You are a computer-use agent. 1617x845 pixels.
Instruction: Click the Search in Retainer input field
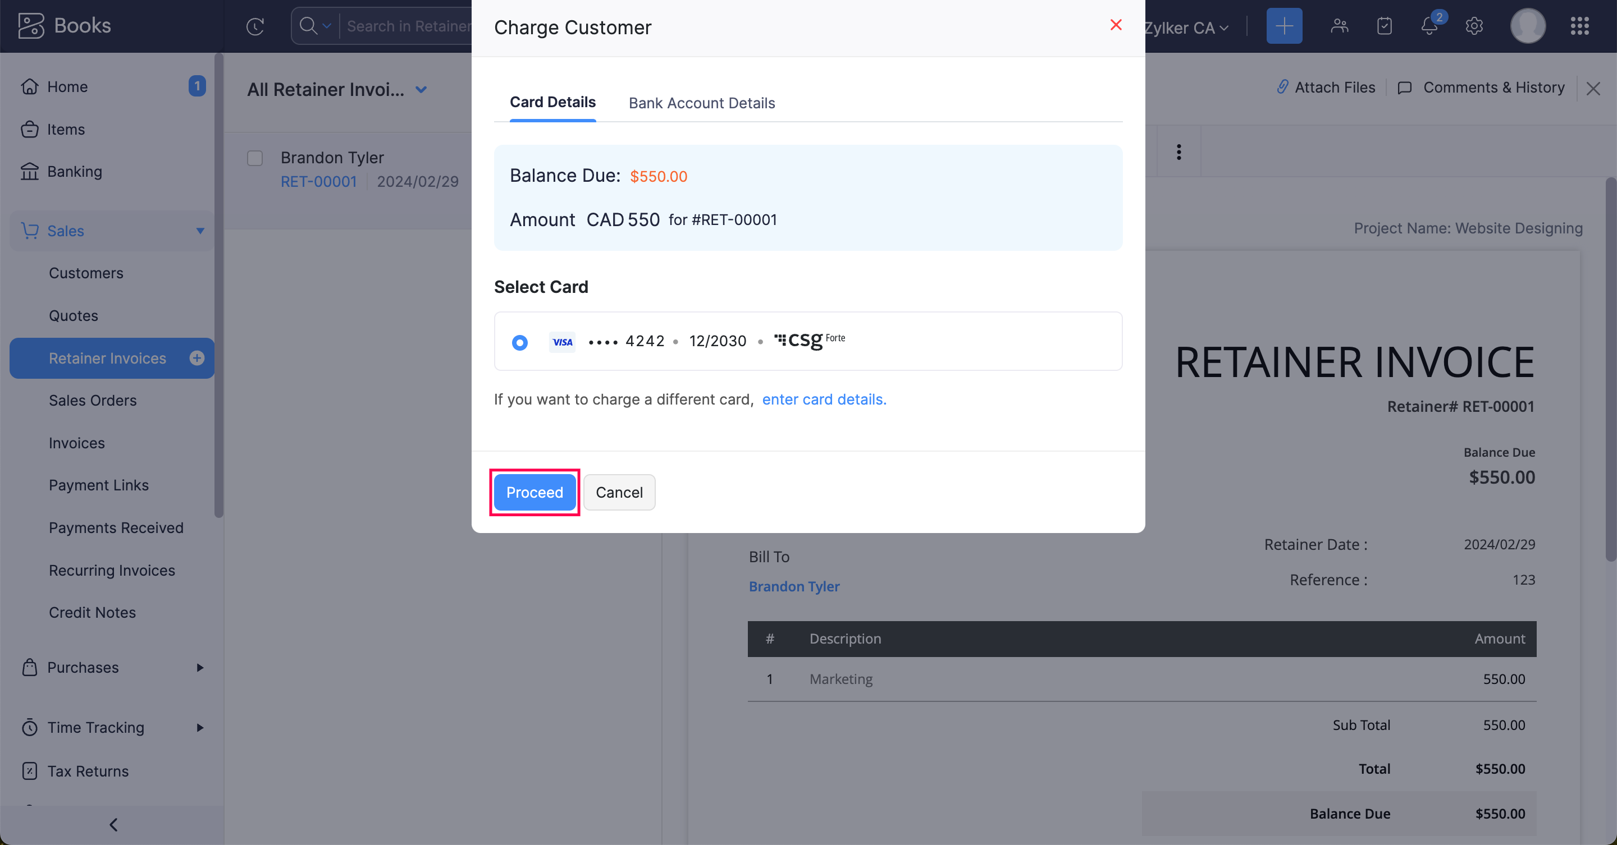point(408,26)
